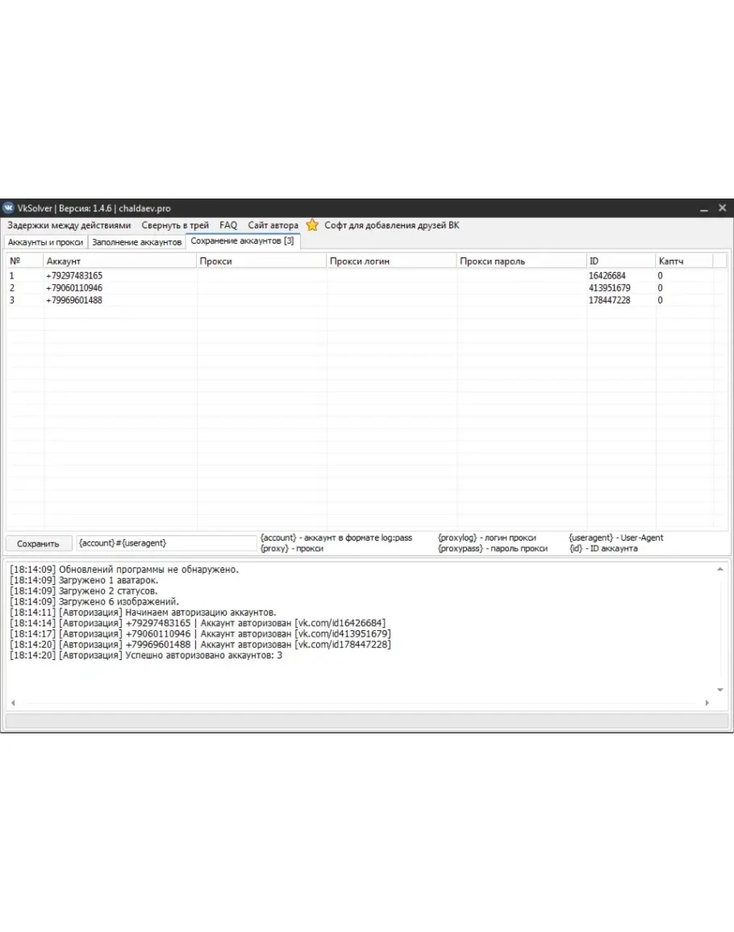Switch to Заполнение аккаунтов tab

point(136,242)
